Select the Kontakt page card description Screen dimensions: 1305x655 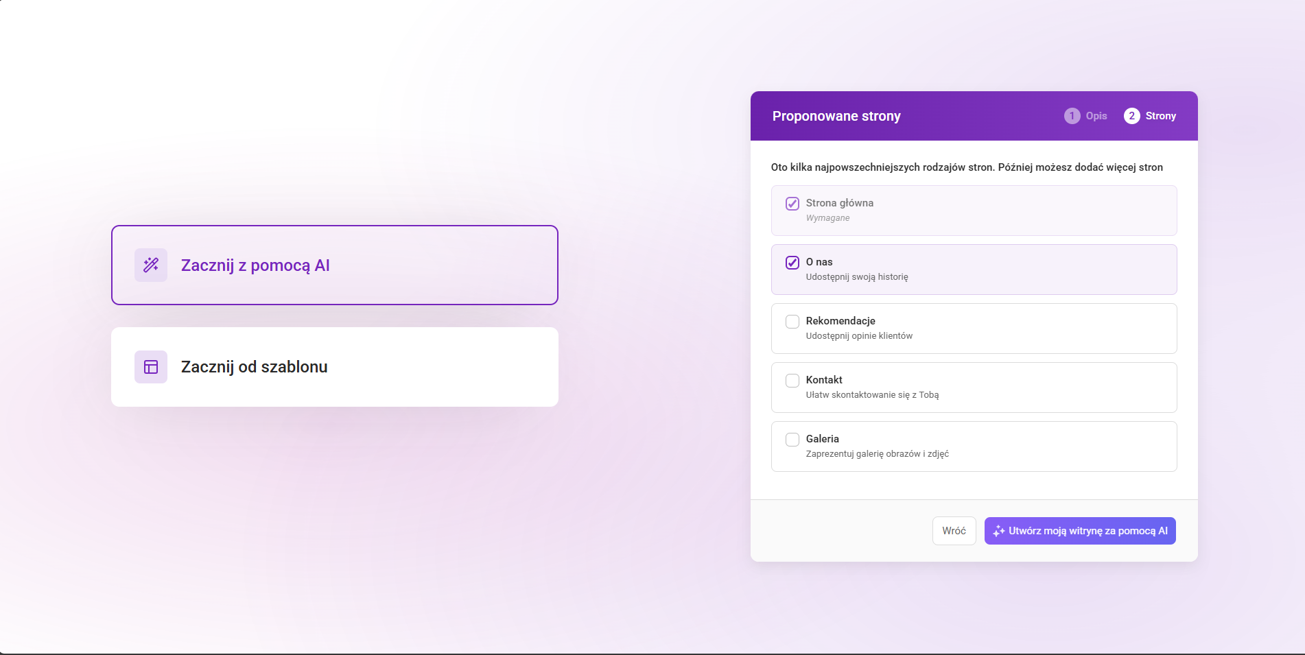click(x=872, y=395)
